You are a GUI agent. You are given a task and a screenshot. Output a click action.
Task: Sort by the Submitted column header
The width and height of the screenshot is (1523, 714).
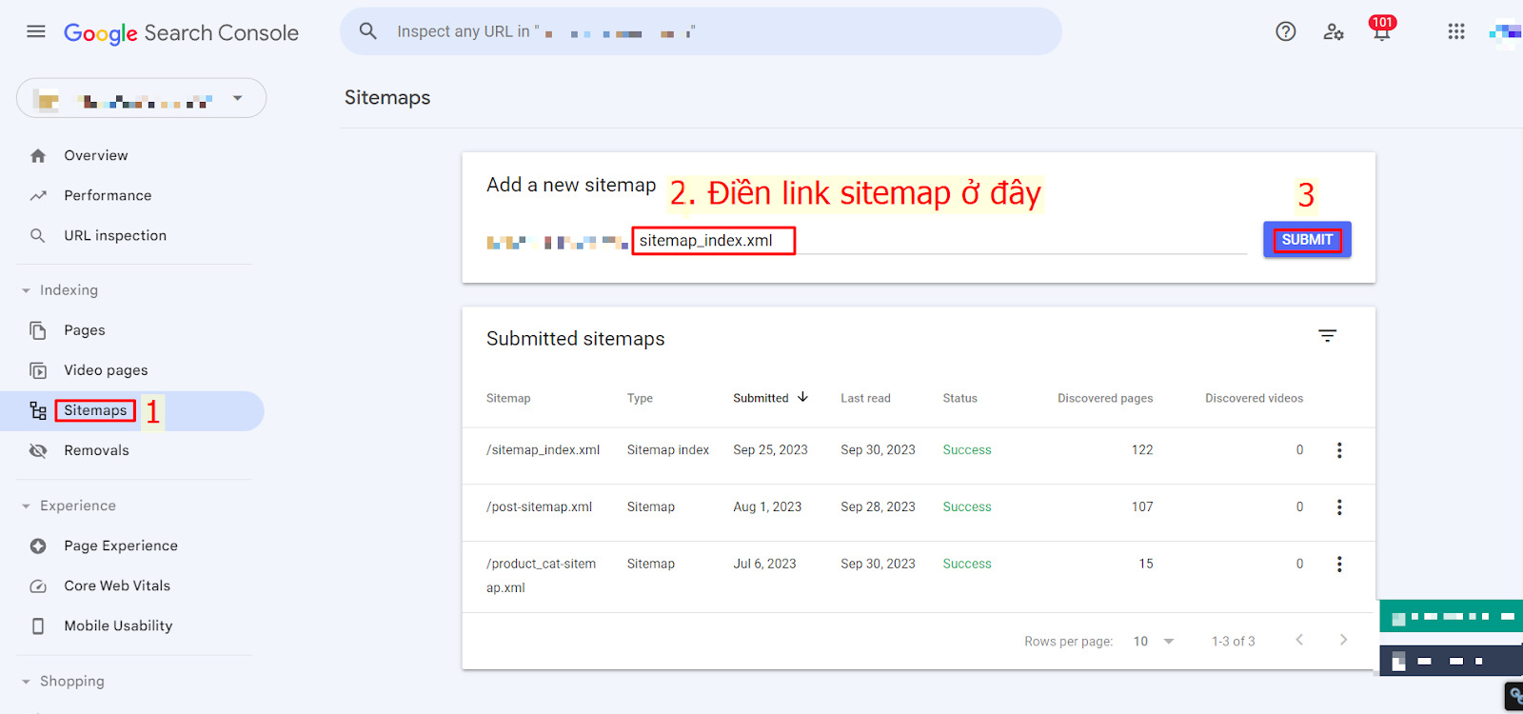pyautogui.click(x=761, y=398)
